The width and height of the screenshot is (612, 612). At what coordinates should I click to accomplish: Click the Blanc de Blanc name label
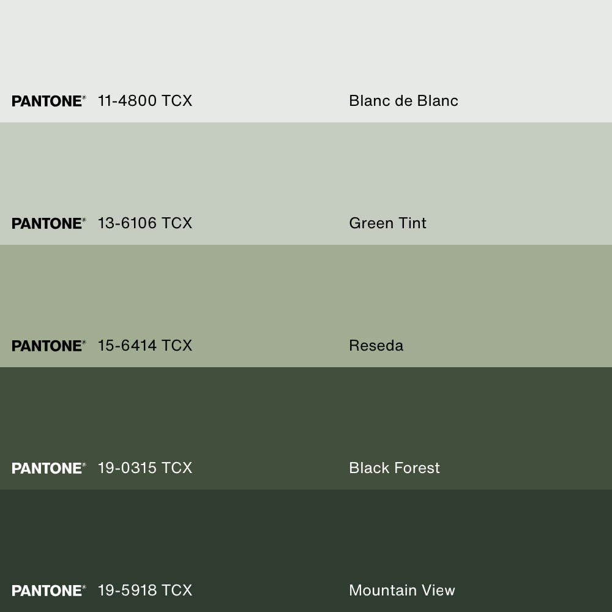click(403, 101)
